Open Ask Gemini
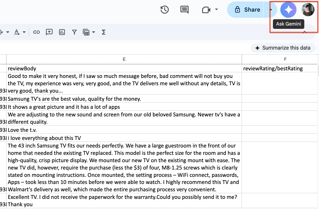Viewport: 319px width, 209px height. pos(288,10)
